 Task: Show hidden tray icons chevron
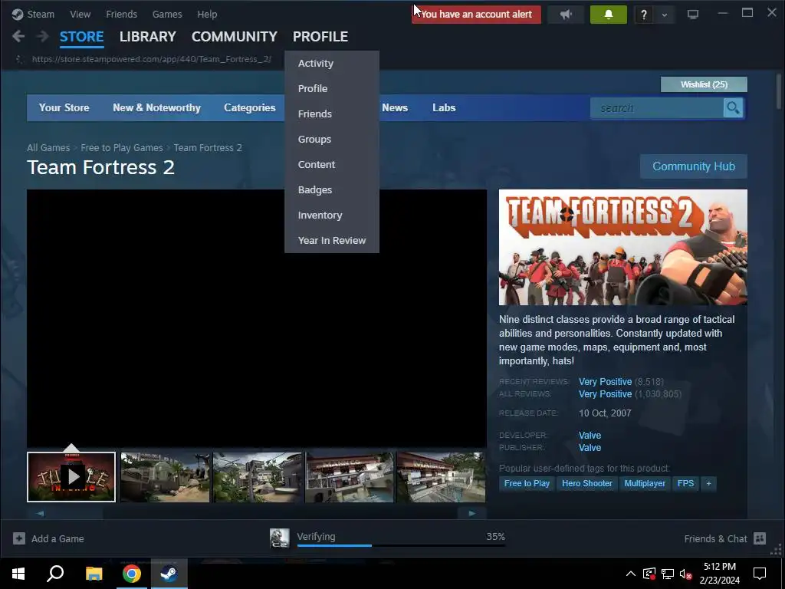pos(630,574)
